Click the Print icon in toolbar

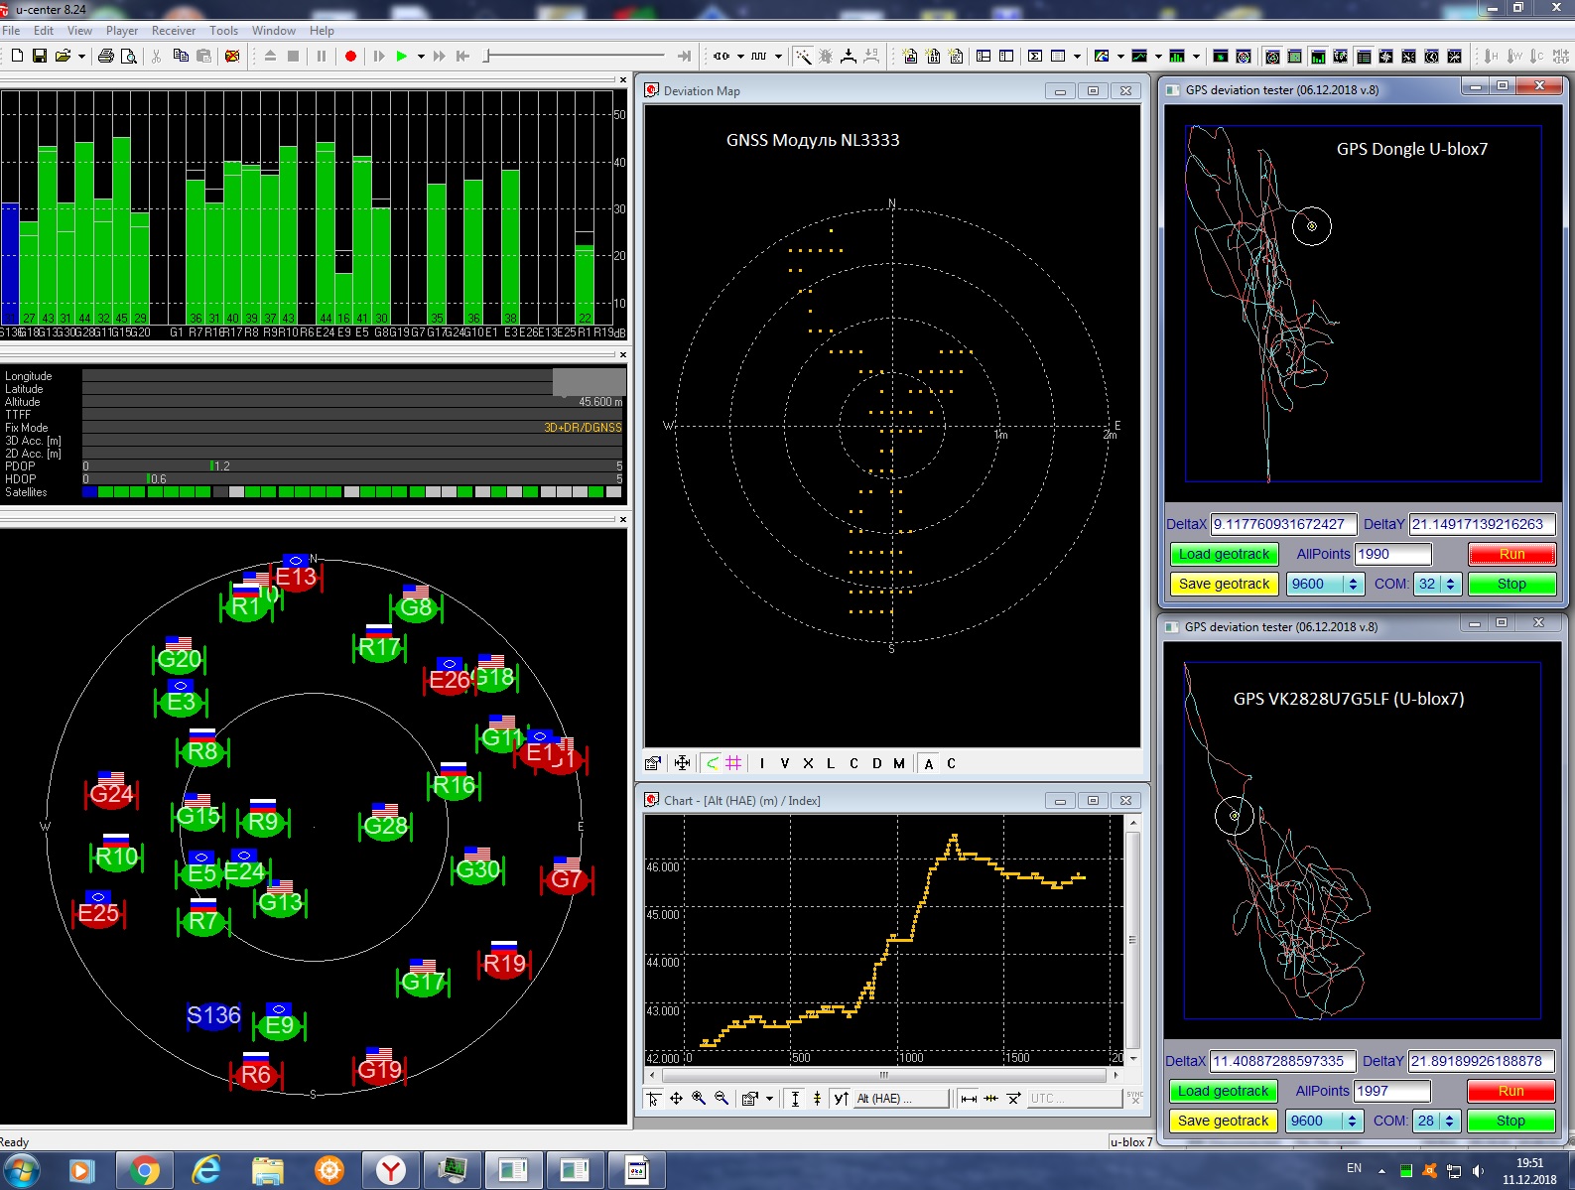click(x=106, y=56)
